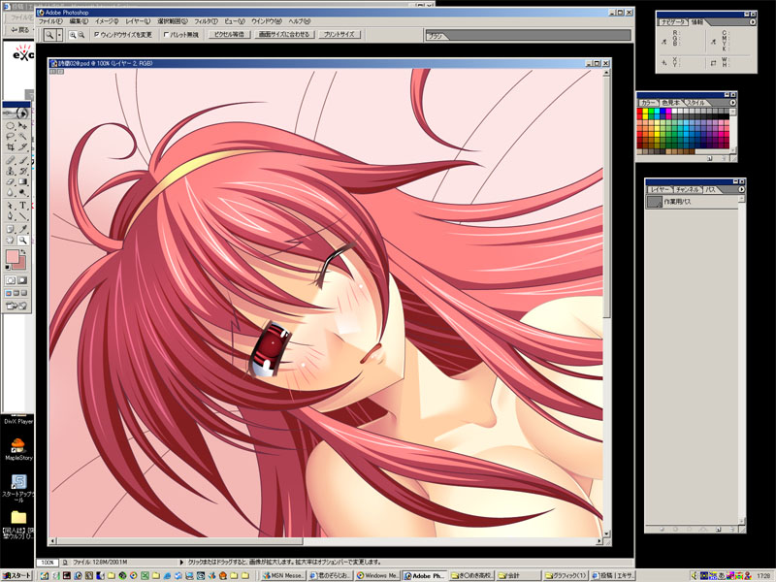776x582 pixels.
Task: Select the Brush tool
Action: (22, 160)
